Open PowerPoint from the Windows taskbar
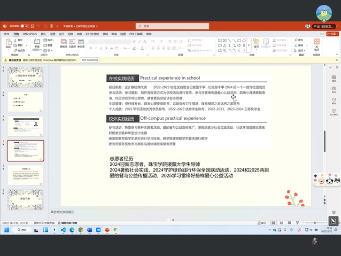The height and width of the screenshot is (256, 341). [106, 230]
